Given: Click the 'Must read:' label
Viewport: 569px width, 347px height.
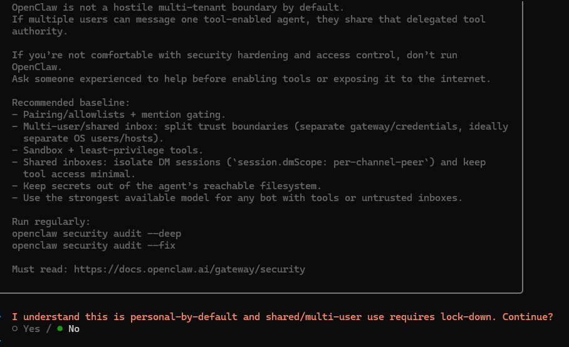Looking at the screenshot, I should (40, 269).
